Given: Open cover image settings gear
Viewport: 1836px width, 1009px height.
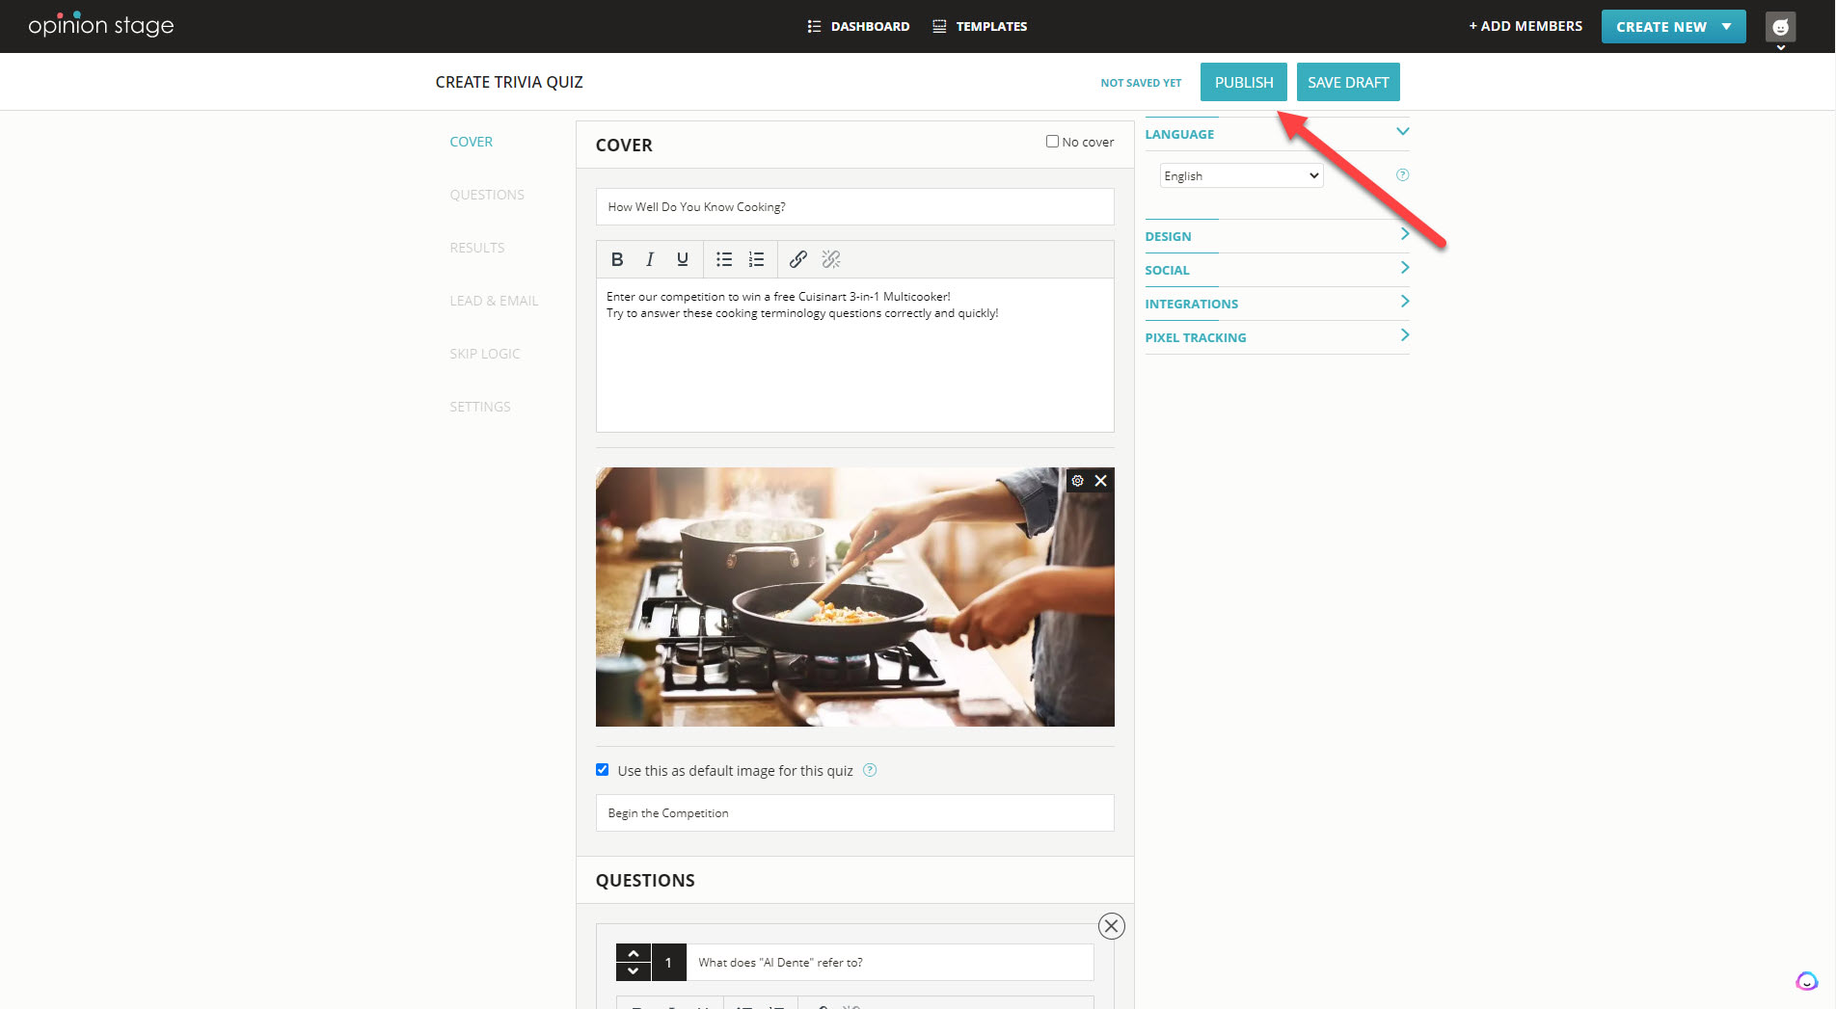Looking at the screenshot, I should (1078, 481).
